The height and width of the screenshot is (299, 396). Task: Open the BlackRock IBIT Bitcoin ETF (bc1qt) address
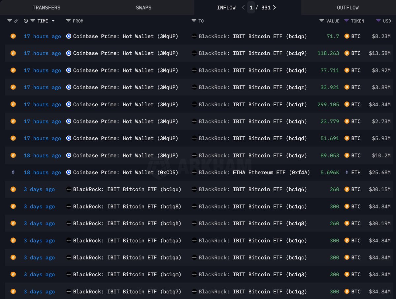[253, 104]
